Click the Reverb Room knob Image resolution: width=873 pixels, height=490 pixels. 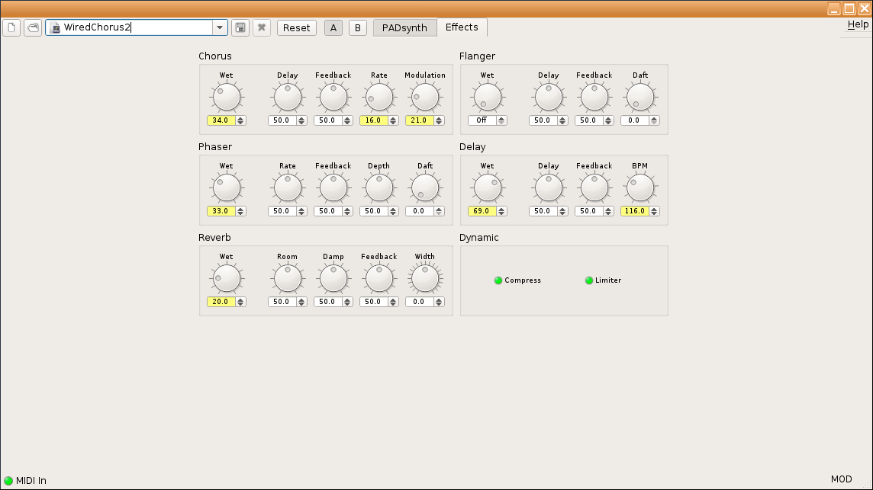(288, 279)
